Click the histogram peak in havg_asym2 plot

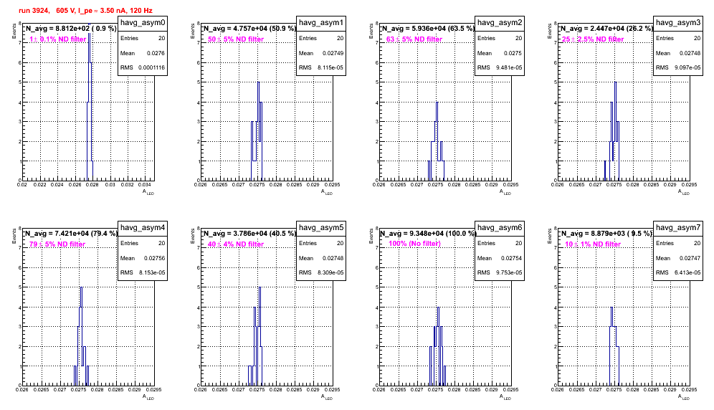437,102
